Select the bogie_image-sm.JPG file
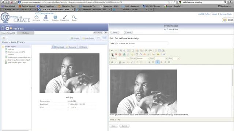The height and width of the screenshot is (131, 234). click(x=16, y=52)
